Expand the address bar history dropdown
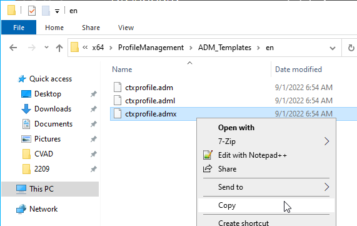 (333, 48)
